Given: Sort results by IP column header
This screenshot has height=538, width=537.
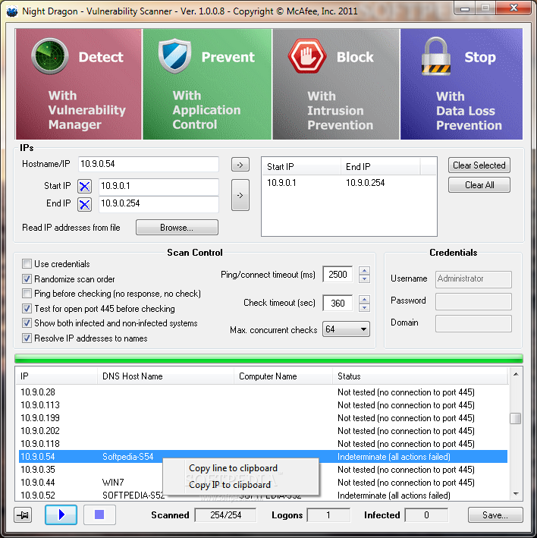Looking at the screenshot, I should (x=57, y=376).
